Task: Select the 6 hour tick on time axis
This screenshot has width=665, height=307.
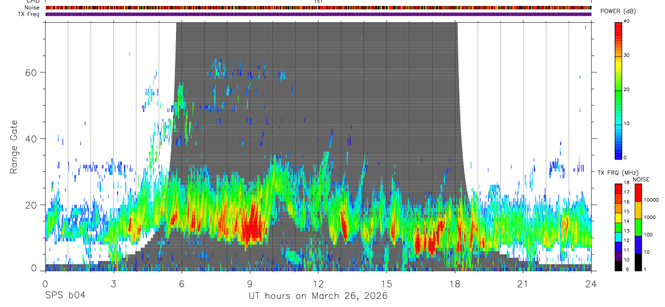Action: click(x=181, y=284)
